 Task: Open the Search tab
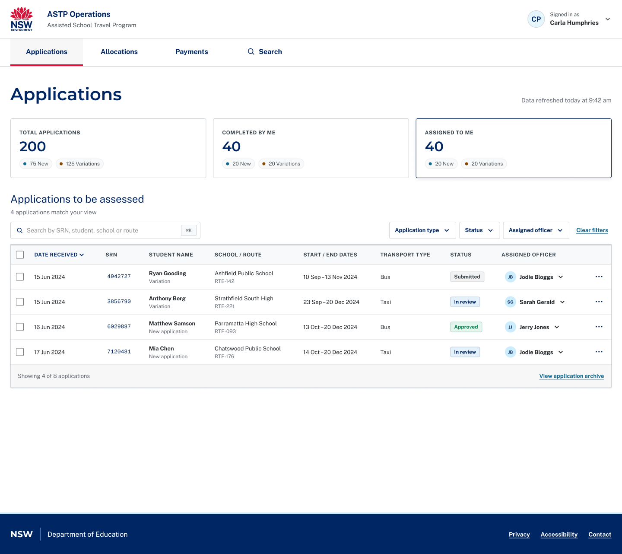click(265, 52)
